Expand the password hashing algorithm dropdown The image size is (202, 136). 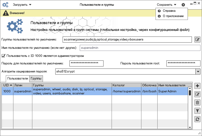[x=198, y=72]
